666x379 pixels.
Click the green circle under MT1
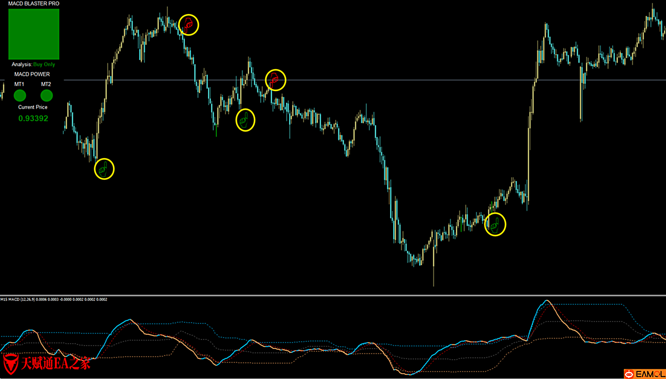coord(20,96)
